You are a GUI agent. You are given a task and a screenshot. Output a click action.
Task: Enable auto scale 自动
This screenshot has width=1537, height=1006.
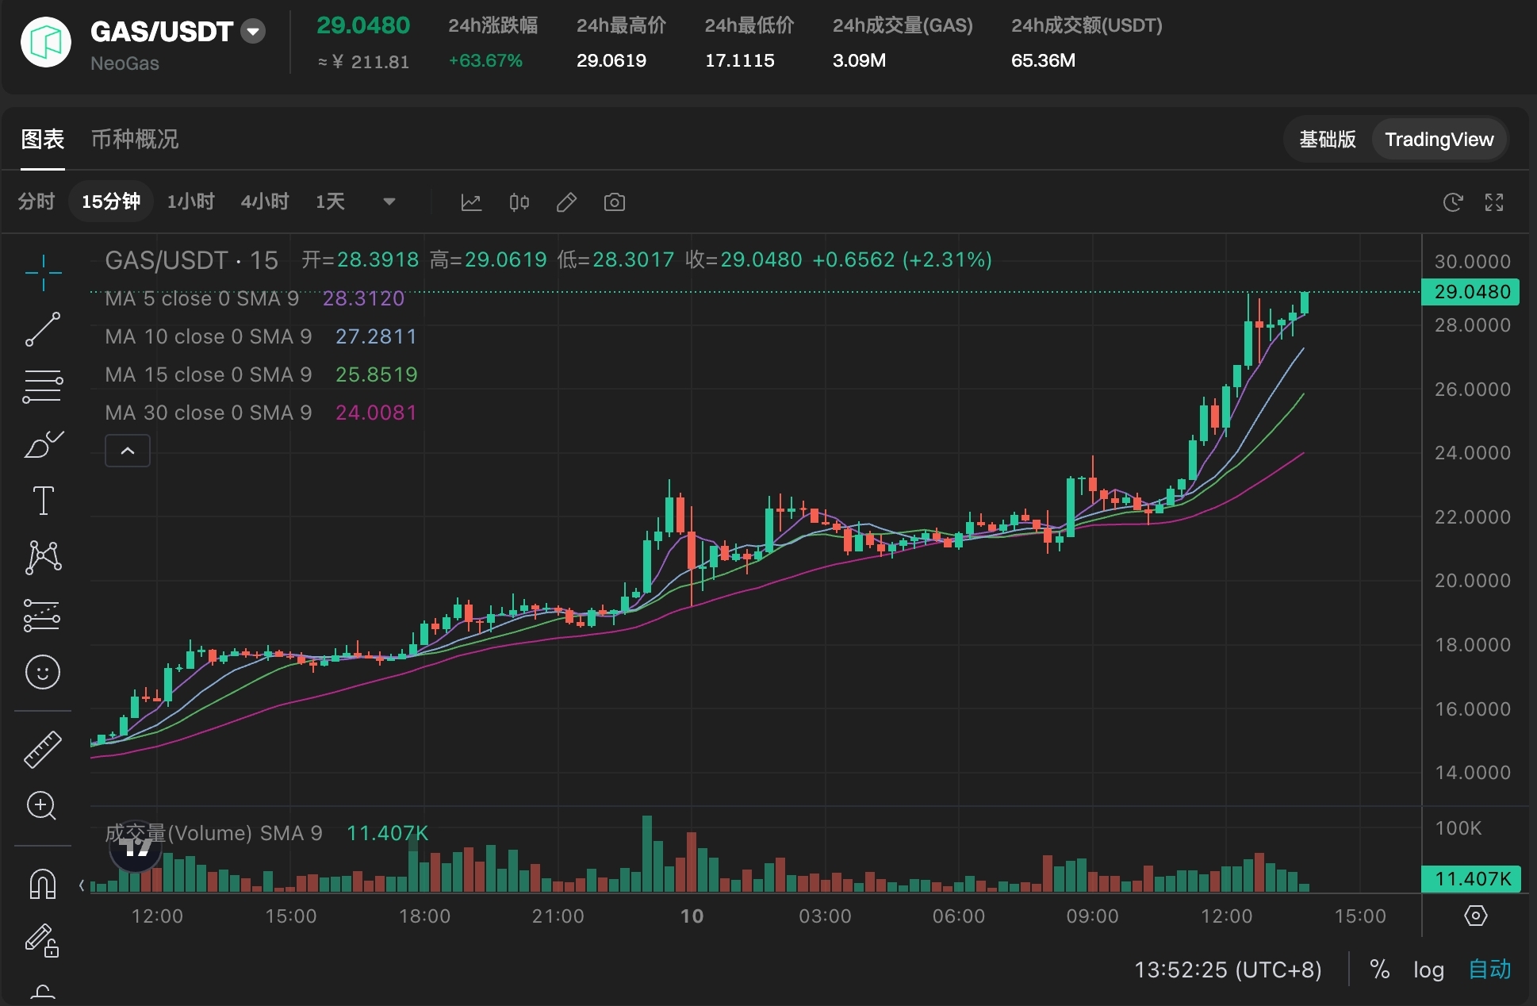point(1489,970)
